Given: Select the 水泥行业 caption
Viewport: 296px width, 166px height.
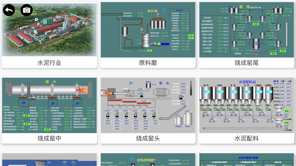Looking at the screenshot, I should click(49, 63).
